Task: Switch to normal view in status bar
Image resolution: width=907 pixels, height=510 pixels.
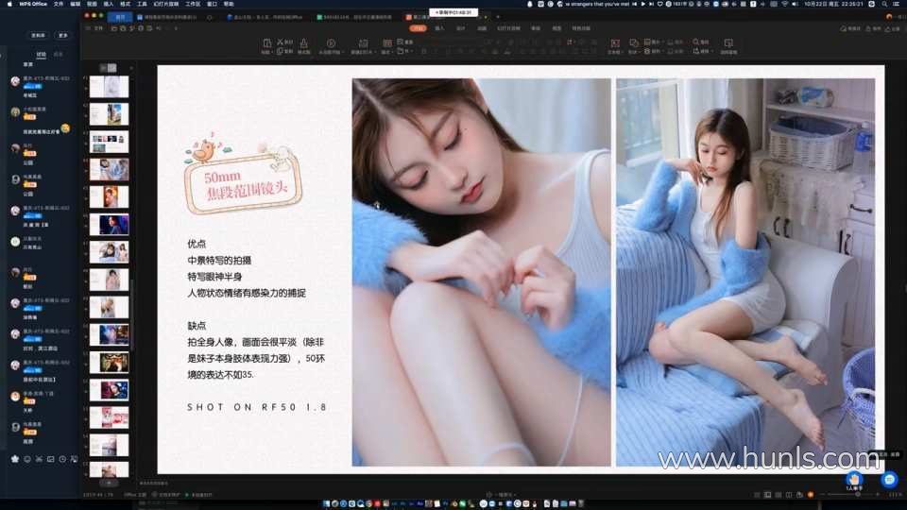Action: point(767,495)
